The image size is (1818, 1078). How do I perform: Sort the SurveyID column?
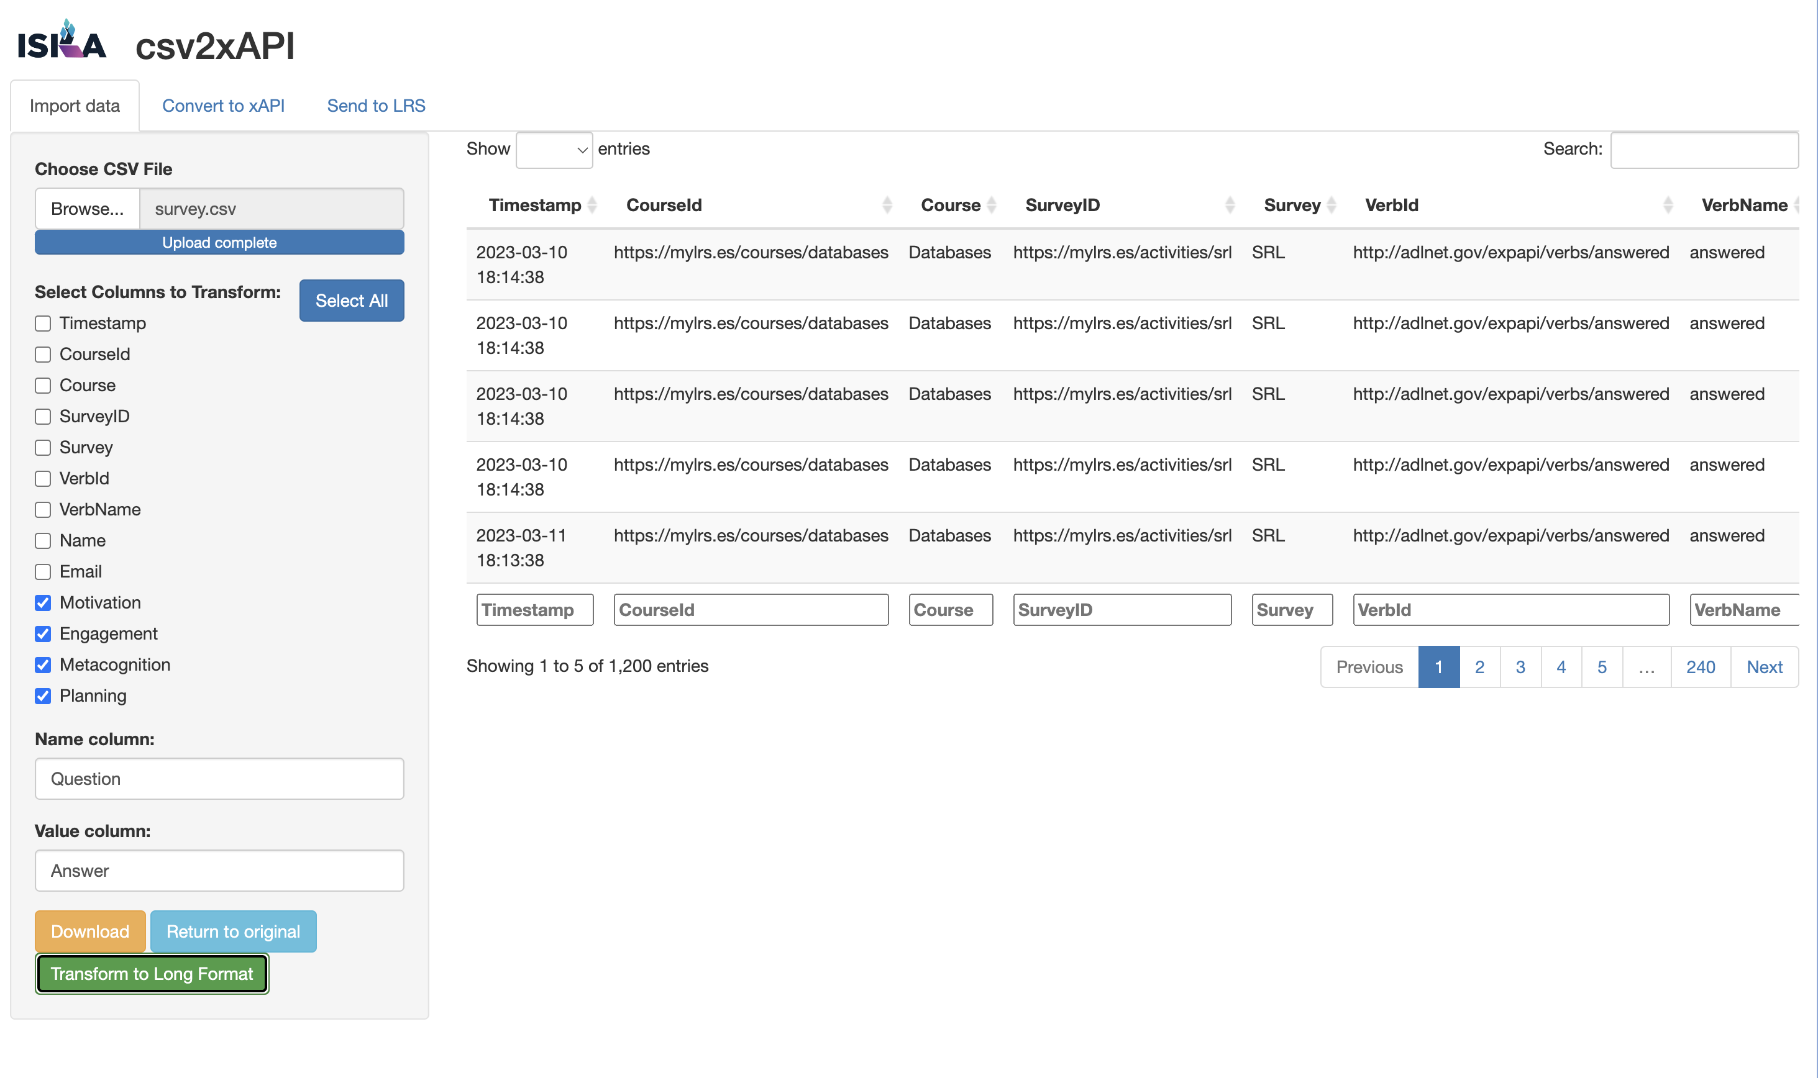point(1230,205)
